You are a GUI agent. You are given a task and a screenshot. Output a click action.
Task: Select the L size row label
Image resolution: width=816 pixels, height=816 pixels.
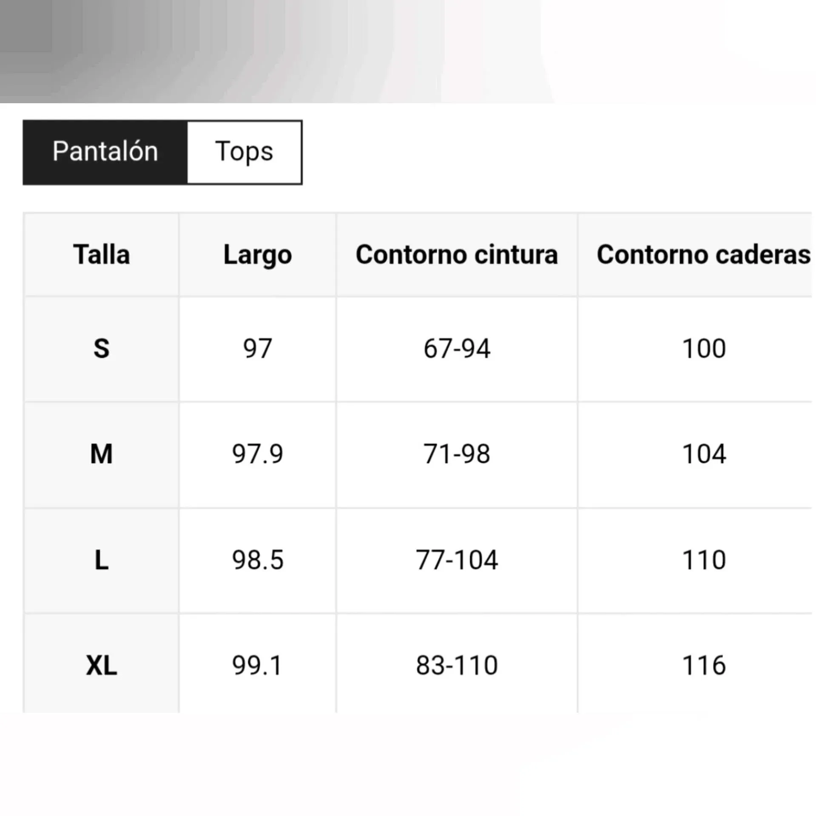(101, 560)
